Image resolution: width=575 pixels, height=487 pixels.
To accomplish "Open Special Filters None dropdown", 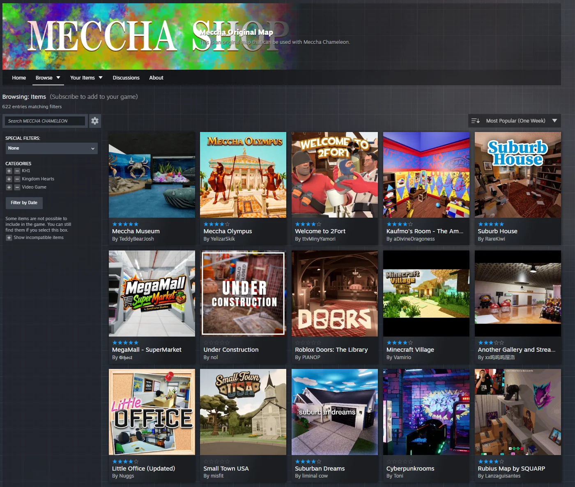I will pyautogui.click(x=51, y=148).
